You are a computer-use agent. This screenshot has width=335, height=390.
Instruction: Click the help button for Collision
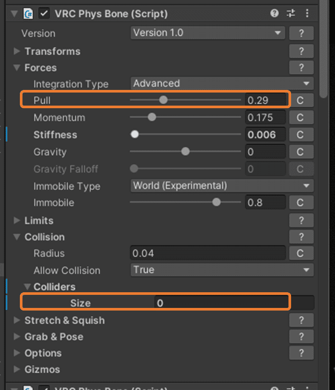[x=301, y=237]
